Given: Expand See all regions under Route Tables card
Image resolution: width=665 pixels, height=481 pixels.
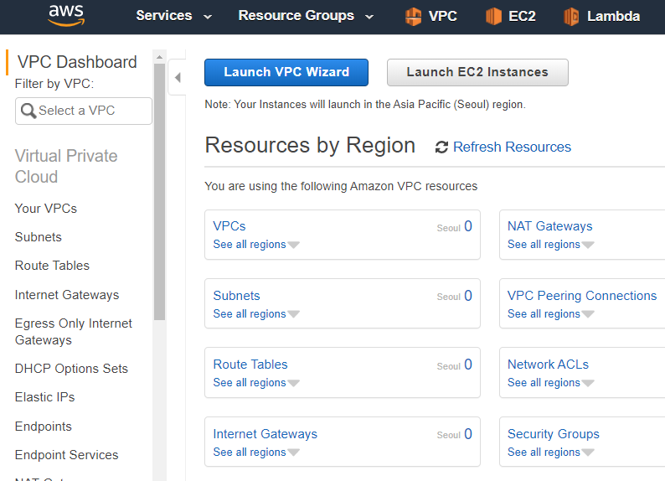Looking at the screenshot, I should [256, 383].
